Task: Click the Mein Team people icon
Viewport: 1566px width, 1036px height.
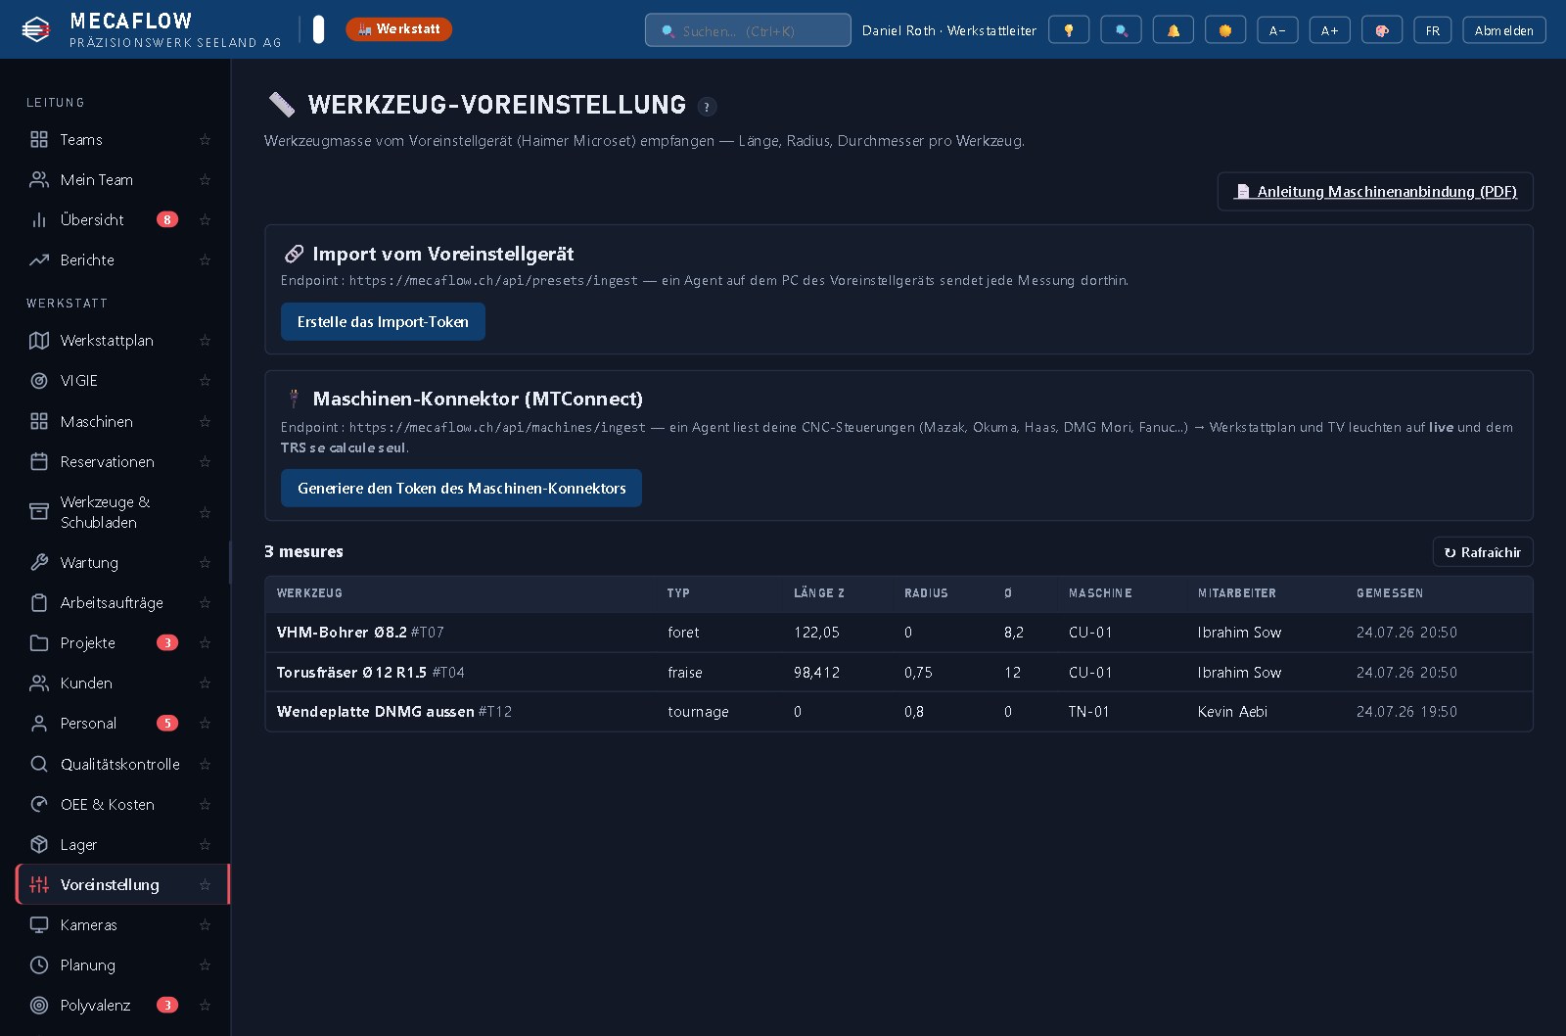Action: tap(39, 180)
